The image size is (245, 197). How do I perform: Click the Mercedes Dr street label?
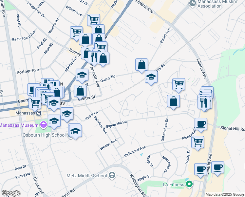[x=166, y=164]
